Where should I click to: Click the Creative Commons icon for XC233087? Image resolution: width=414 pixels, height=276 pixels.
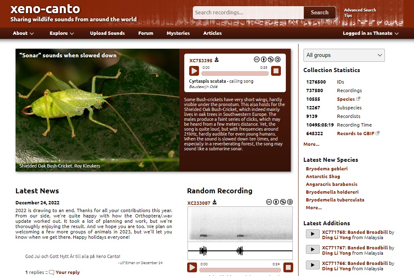tap(269, 202)
